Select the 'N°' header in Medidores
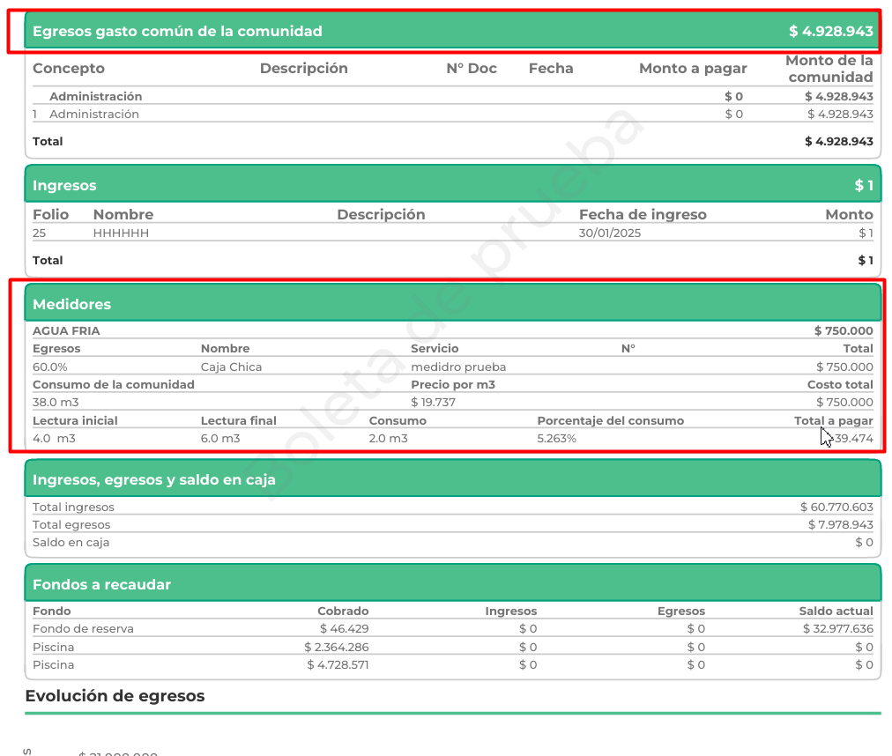892x756 pixels. coord(628,349)
